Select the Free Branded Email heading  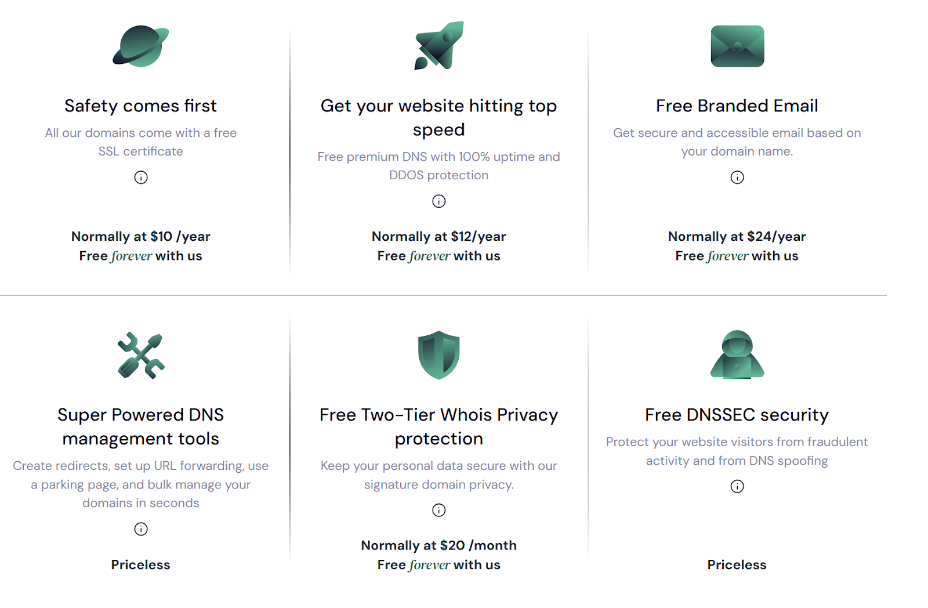pos(737,106)
